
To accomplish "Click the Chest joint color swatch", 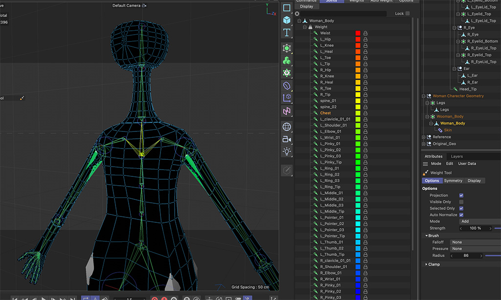I will click(358, 113).
